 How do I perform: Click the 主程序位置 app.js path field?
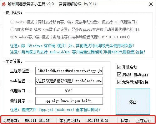(69, 71)
